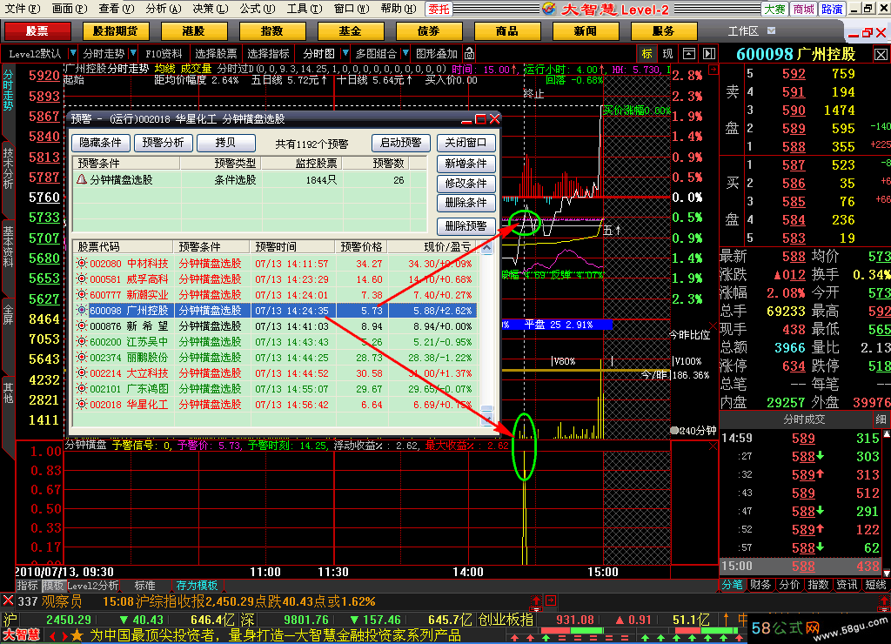Close the 600098 广州控股 quote panel
891x644 pixels.
point(881,55)
